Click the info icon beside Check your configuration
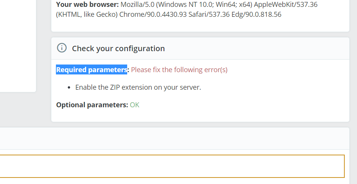The height and width of the screenshot is (184, 357). point(62,48)
